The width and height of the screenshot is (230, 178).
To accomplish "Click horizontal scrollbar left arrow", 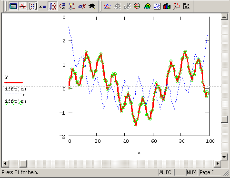I will coord(5,164).
